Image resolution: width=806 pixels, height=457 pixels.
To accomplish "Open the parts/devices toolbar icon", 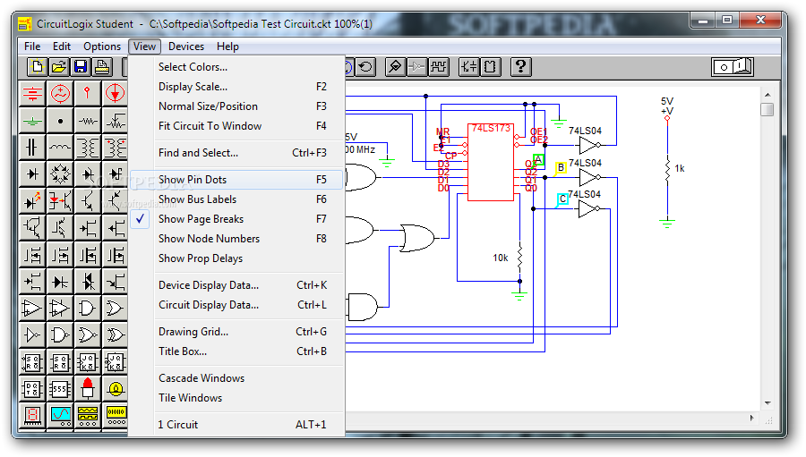I will click(x=468, y=67).
